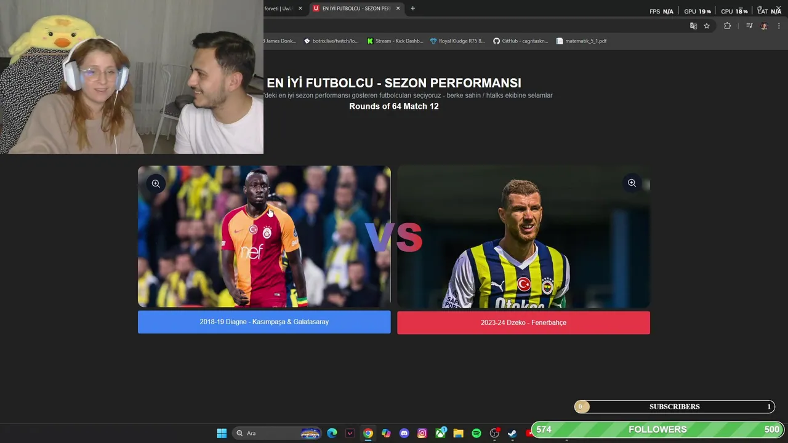Click the taskbar search box 'Ara'

click(x=277, y=433)
